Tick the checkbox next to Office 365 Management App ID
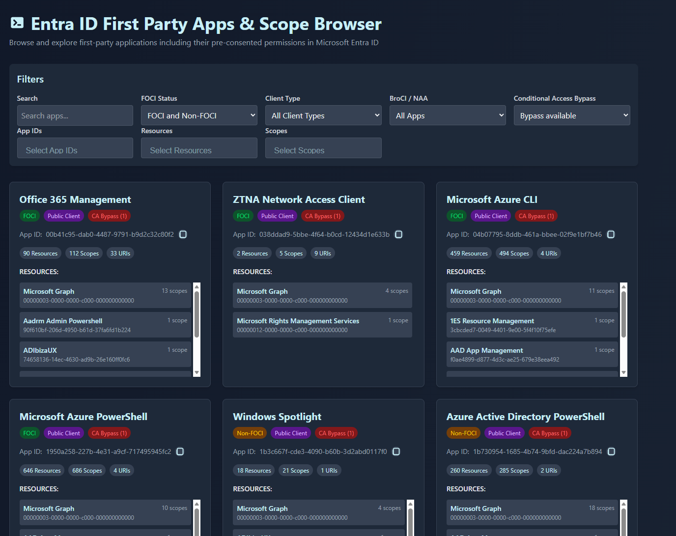The image size is (676, 536). coord(183,234)
